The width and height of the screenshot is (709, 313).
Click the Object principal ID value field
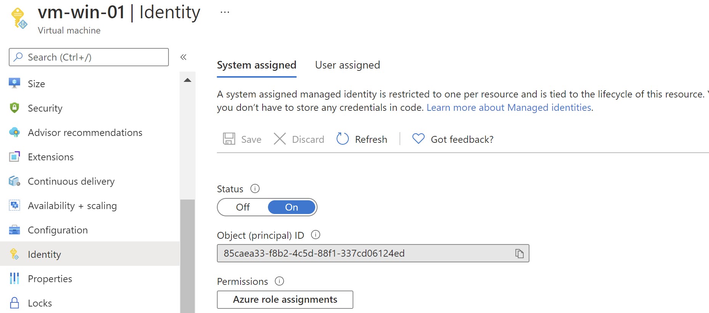[373, 253]
